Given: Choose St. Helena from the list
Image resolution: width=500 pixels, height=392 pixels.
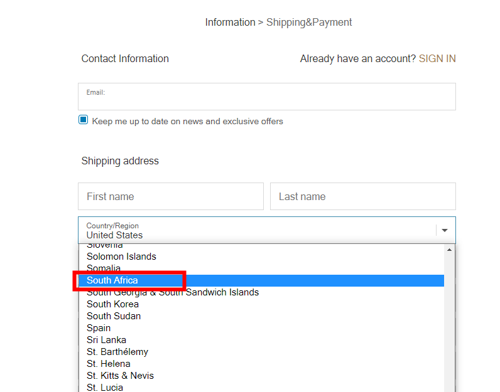Looking at the screenshot, I should (x=109, y=364).
